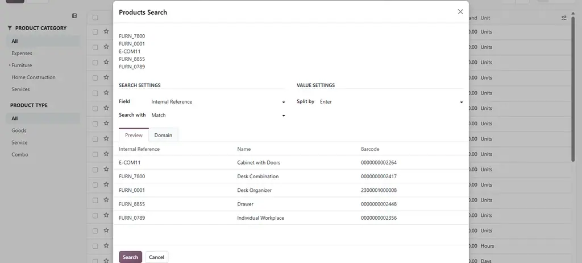The width and height of the screenshot is (582, 263).
Task: Filter by Service product type
Action: 19,142
